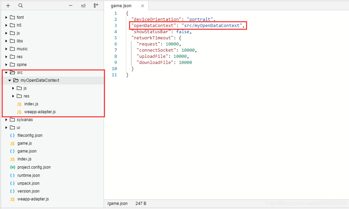Expand the h5 folder arrow
Viewport: 349px width, 209px height.
pos(6,25)
